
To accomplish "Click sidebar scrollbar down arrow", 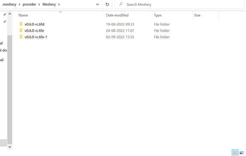I will 10,147.
